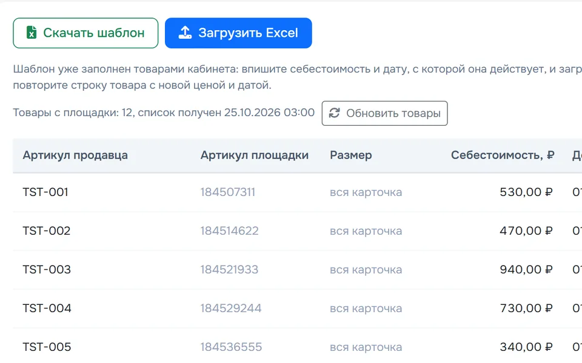Click the Товары с площадки: 12 status text
582x363 pixels.
(164, 113)
